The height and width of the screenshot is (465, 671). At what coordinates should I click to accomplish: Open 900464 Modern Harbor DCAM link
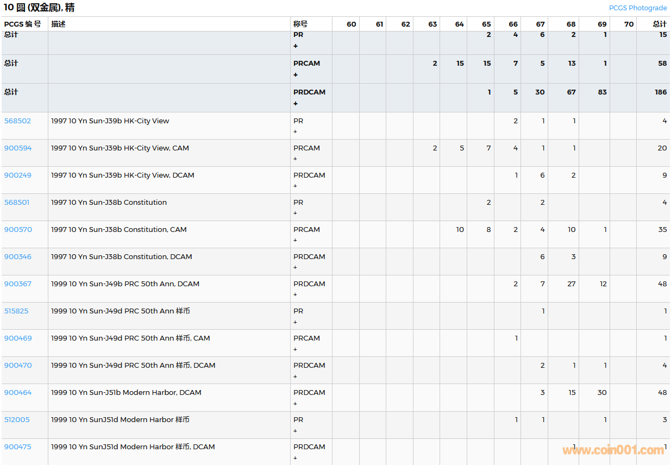[18, 393]
